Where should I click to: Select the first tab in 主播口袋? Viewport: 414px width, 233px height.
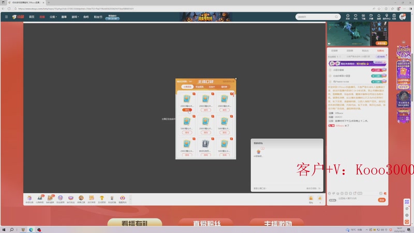pos(187,86)
